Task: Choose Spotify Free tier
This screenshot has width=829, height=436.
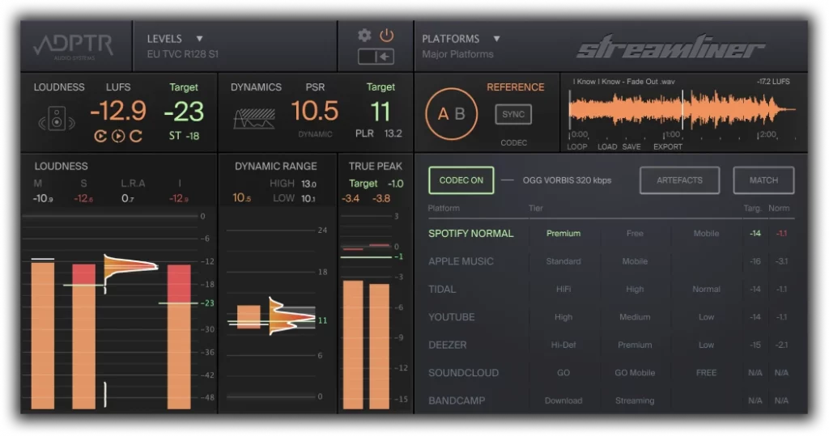Action: pos(635,233)
